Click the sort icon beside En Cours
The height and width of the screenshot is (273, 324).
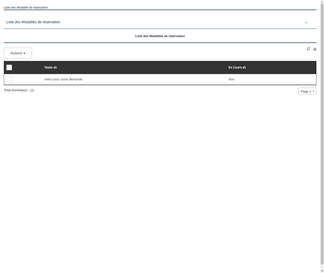pos(244,67)
